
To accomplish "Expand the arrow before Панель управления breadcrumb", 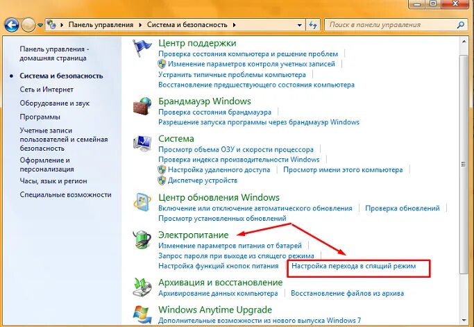I will [62, 25].
